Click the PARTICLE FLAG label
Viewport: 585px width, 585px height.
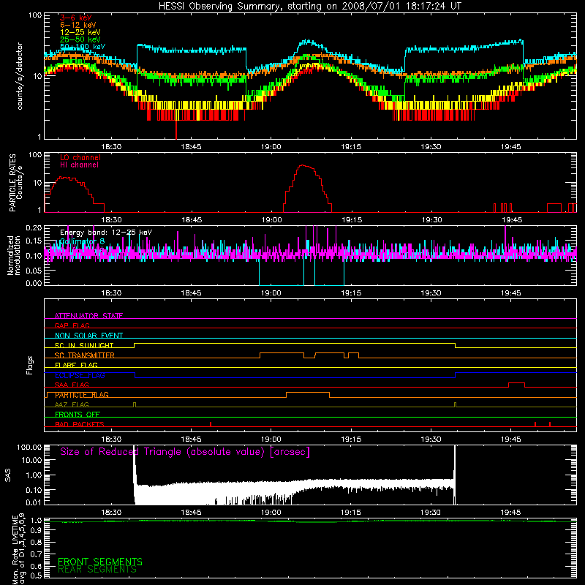coord(82,395)
